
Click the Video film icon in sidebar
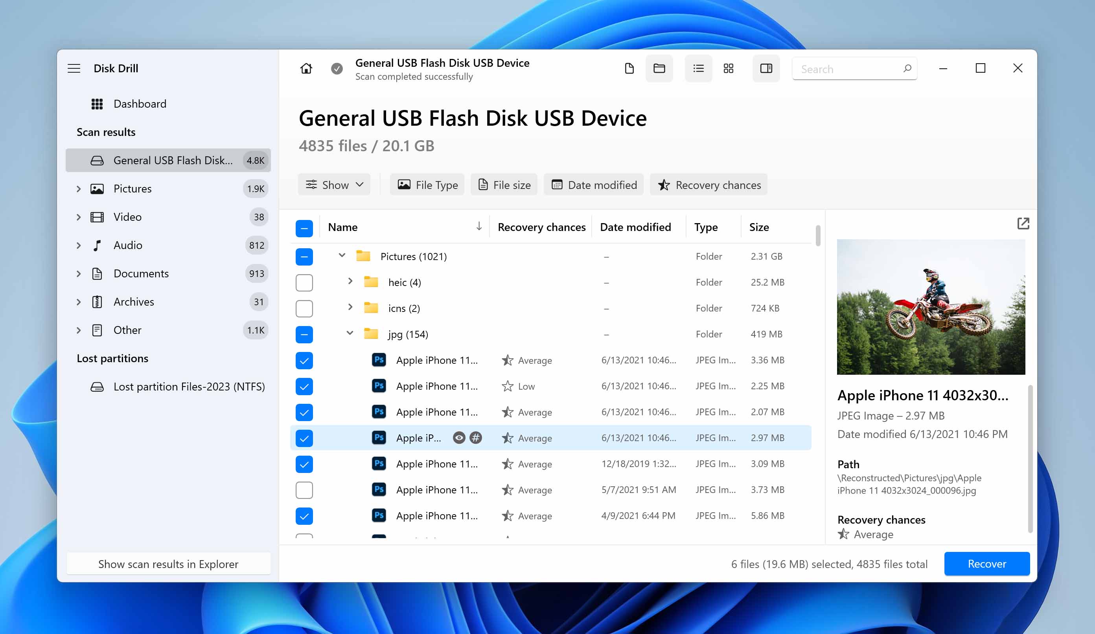[x=97, y=217]
